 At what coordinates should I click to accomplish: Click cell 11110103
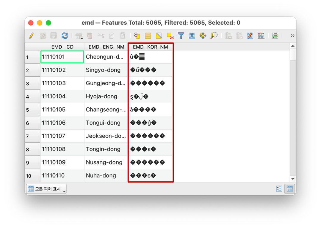click(x=62, y=83)
